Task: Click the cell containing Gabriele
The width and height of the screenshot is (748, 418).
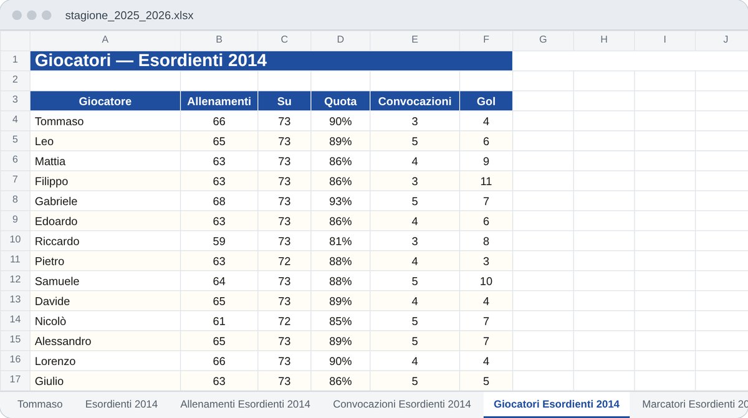Action: (x=105, y=201)
